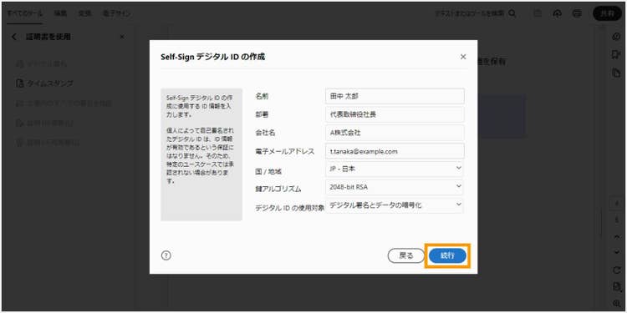Click the 会社名 field with A株式会社

pos(395,133)
